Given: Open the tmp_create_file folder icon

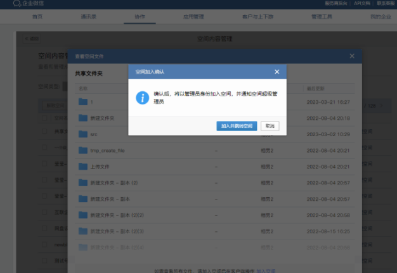Looking at the screenshot, I should 82,150.
